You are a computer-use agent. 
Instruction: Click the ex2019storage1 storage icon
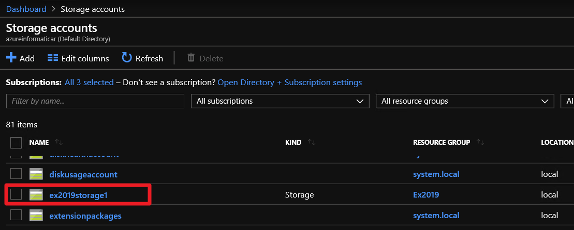tap(36, 194)
